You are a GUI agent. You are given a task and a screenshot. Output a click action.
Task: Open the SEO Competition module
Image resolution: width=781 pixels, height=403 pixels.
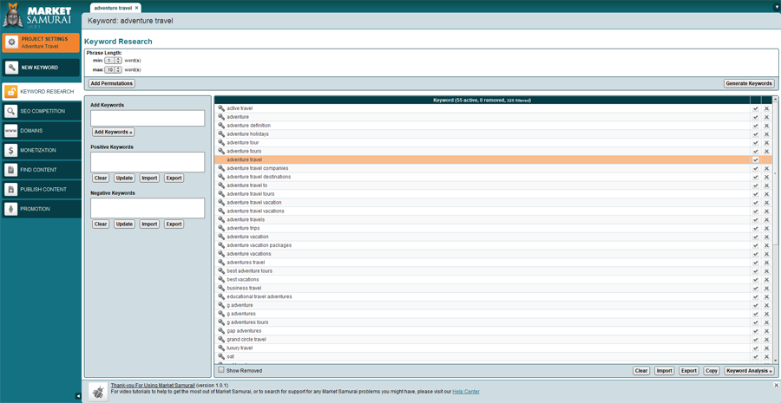pos(41,111)
